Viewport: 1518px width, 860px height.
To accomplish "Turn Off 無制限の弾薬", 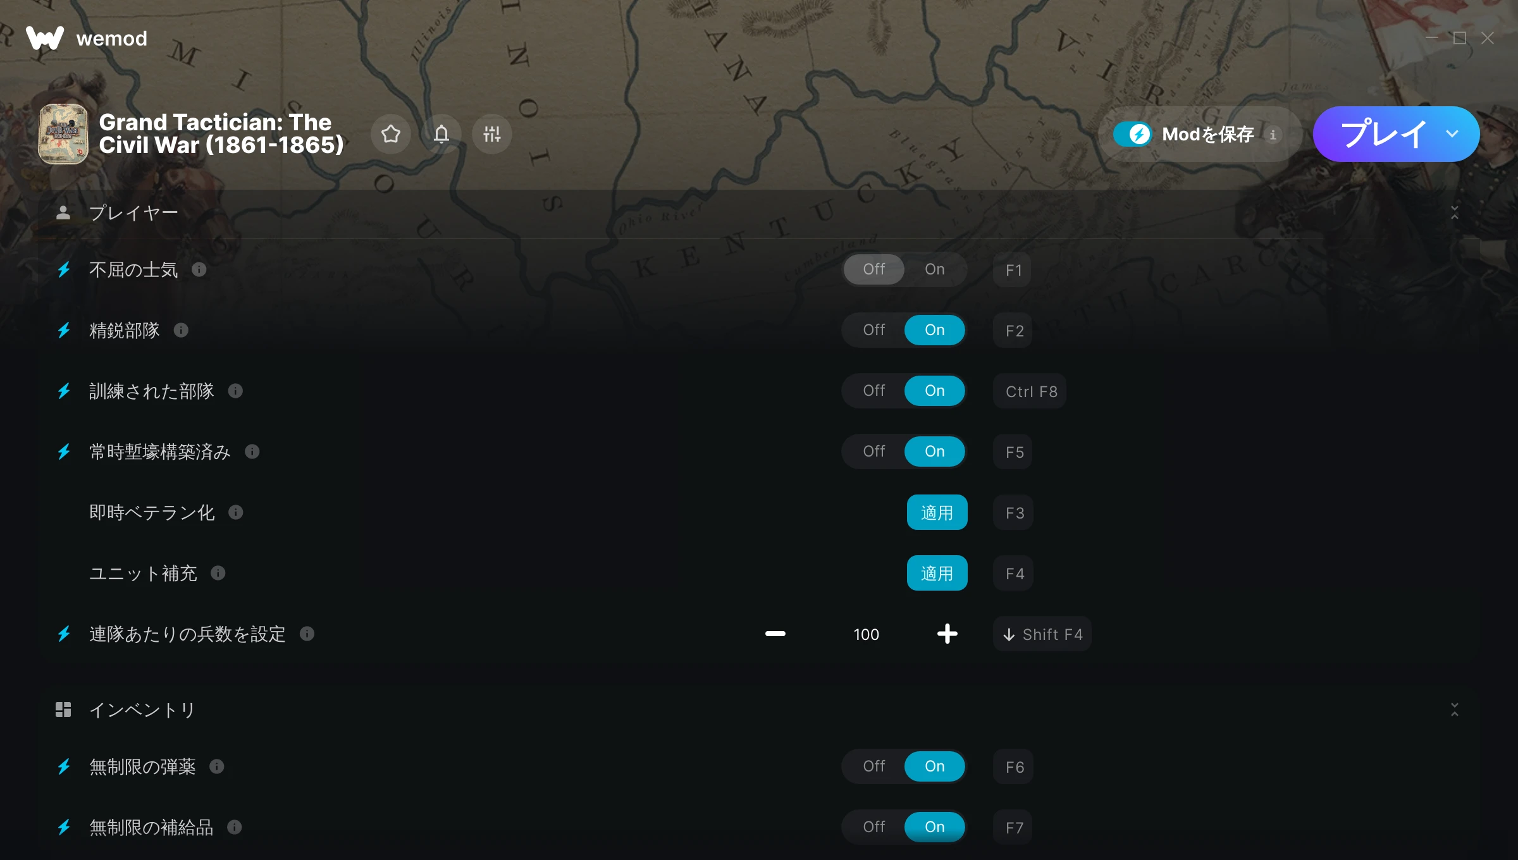I will tap(874, 766).
